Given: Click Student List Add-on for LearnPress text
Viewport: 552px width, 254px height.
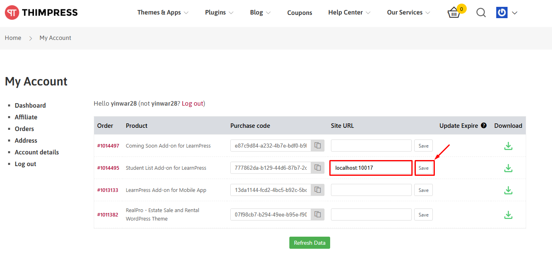Looking at the screenshot, I should (166, 168).
